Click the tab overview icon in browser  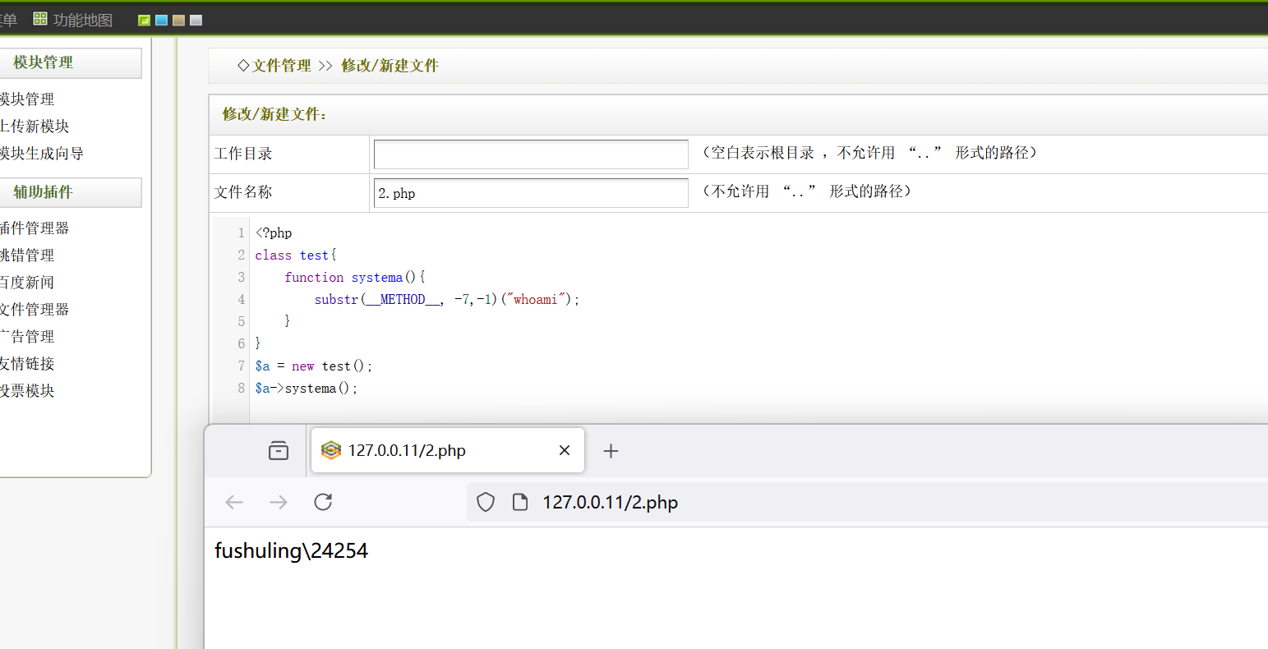279,450
